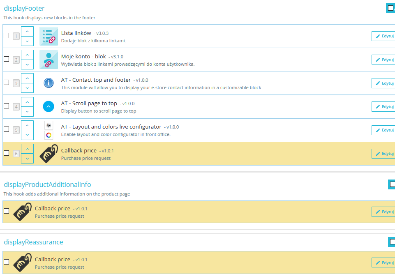
Task: Click Callback price tag icon in displayFooter
Action: [49, 154]
